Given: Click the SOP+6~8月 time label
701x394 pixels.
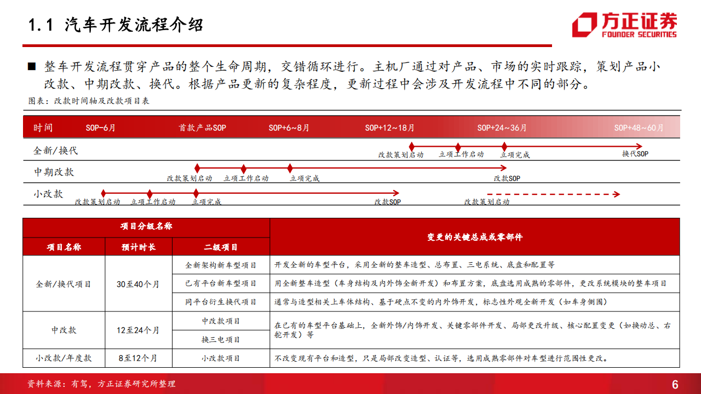Looking at the screenshot, I should (289, 128).
